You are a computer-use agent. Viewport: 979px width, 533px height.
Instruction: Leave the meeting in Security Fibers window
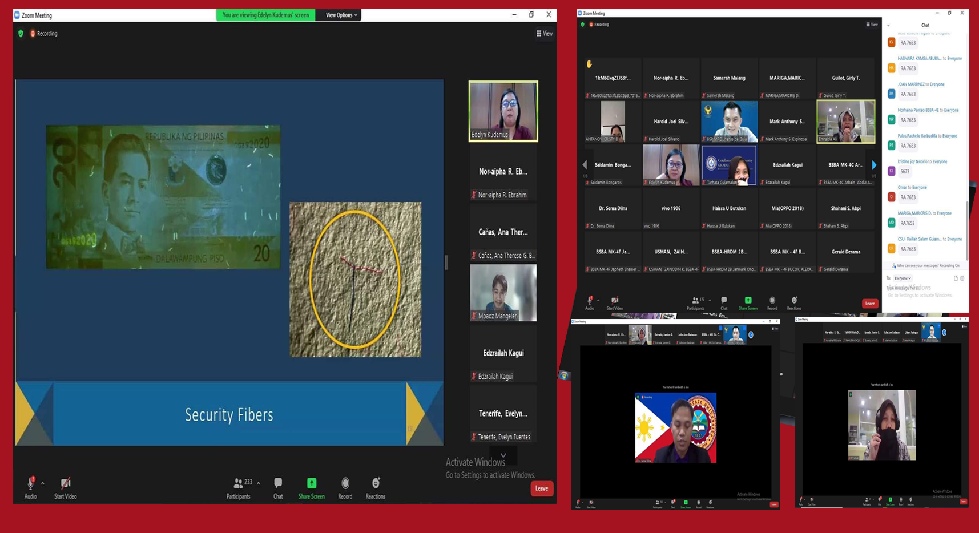pyautogui.click(x=542, y=488)
